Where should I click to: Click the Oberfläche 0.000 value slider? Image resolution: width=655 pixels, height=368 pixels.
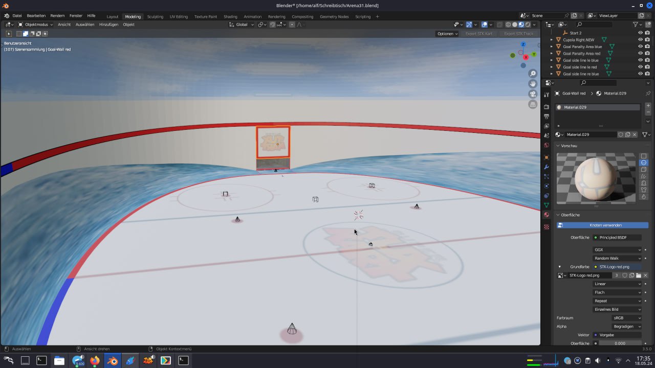620,343
